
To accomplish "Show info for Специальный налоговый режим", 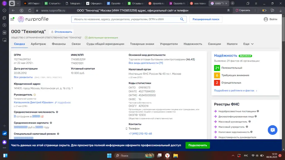I will pyautogui.click(x=58, y=134).
